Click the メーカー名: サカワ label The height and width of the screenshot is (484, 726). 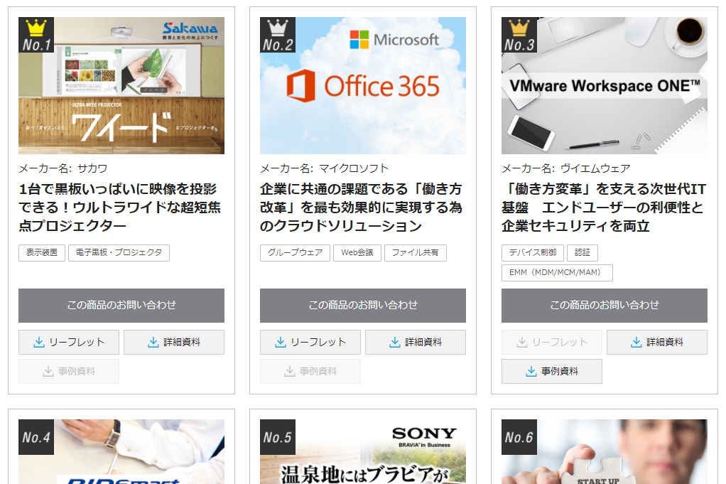click(x=63, y=168)
